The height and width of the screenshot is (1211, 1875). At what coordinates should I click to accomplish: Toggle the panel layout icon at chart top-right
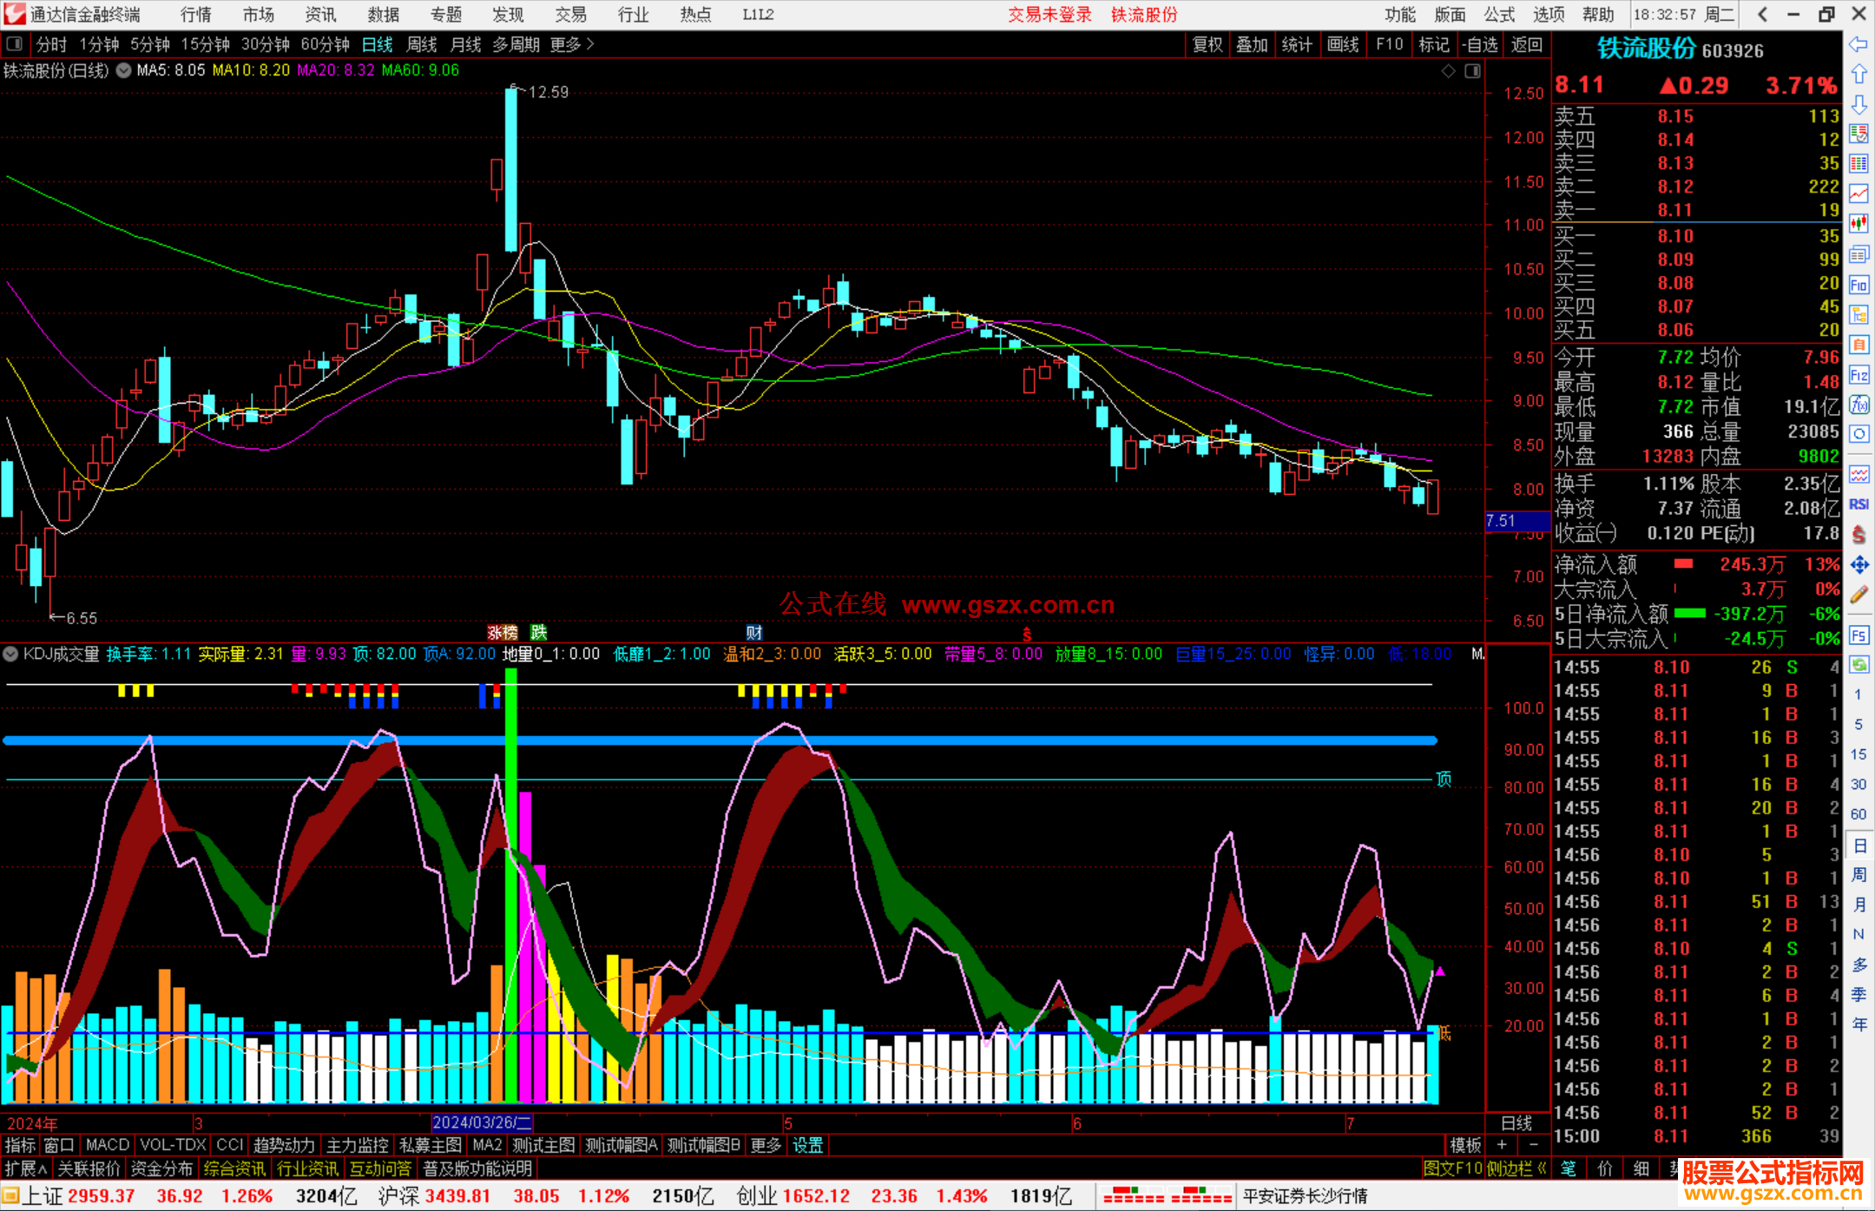(1472, 71)
